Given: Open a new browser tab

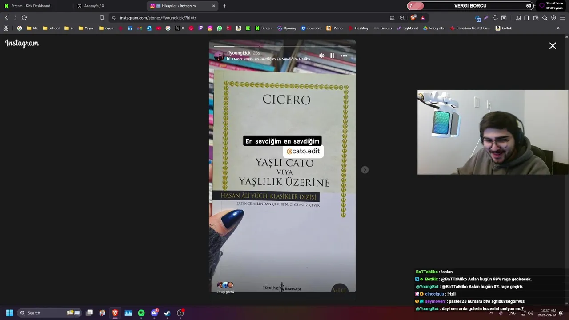Looking at the screenshot, I should tap(224, 6).
